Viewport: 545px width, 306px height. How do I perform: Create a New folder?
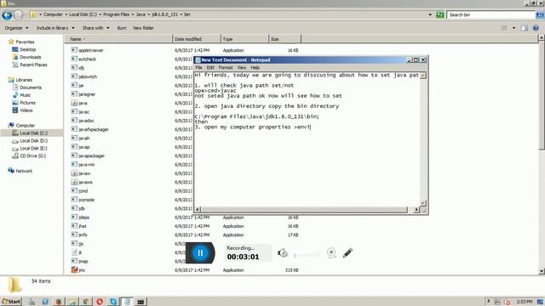[x=143, y=28]
